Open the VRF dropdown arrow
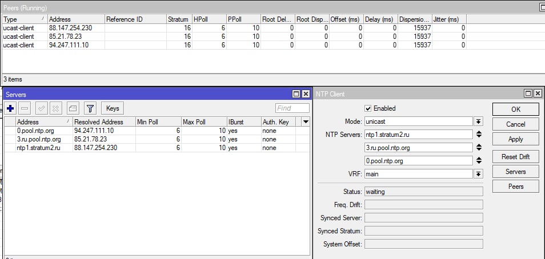 (479, 174)
